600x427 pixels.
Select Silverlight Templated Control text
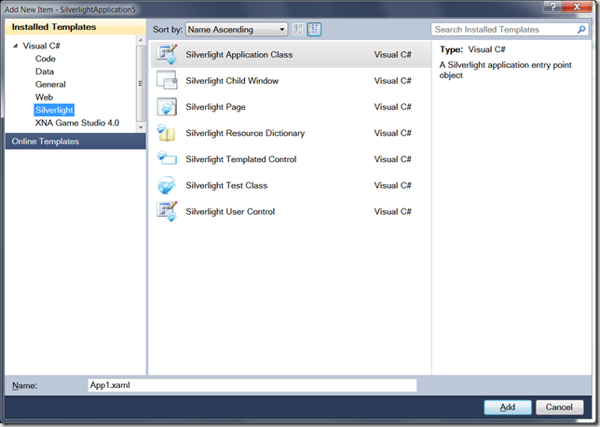click(x=241, y=159)
